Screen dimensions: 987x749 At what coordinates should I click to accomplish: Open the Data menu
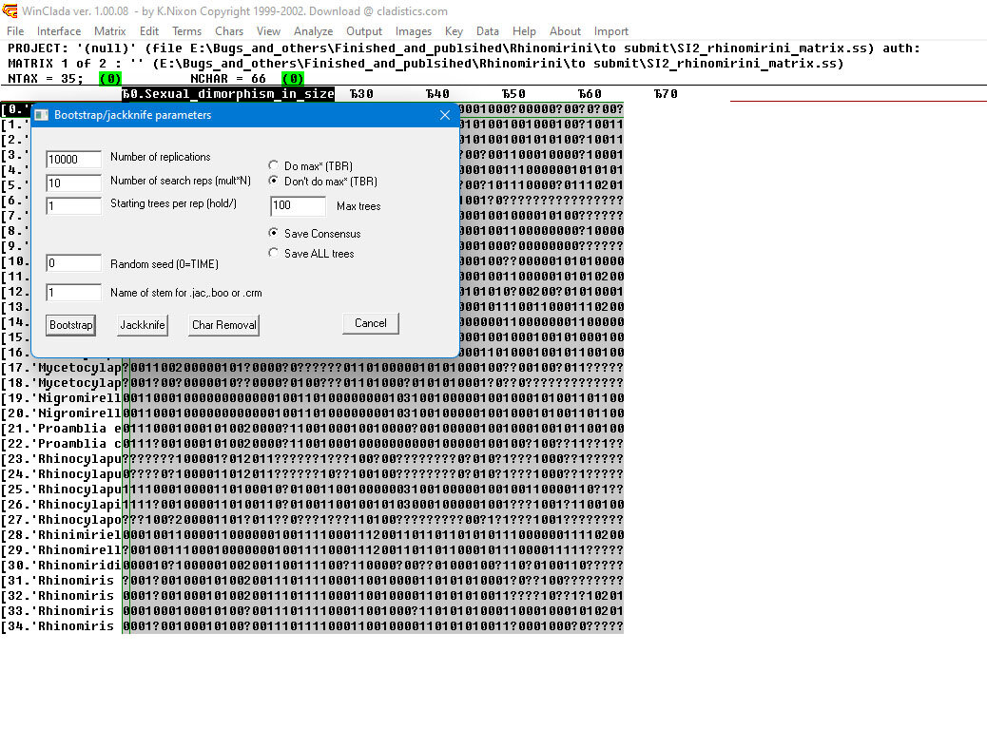click(487, 31)
